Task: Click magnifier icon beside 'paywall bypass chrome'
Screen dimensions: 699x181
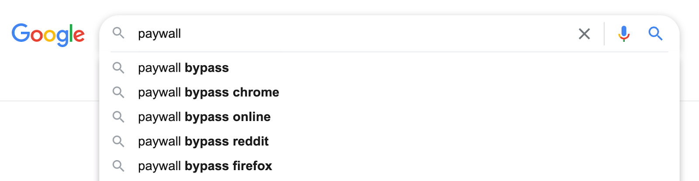Action: 118,92
